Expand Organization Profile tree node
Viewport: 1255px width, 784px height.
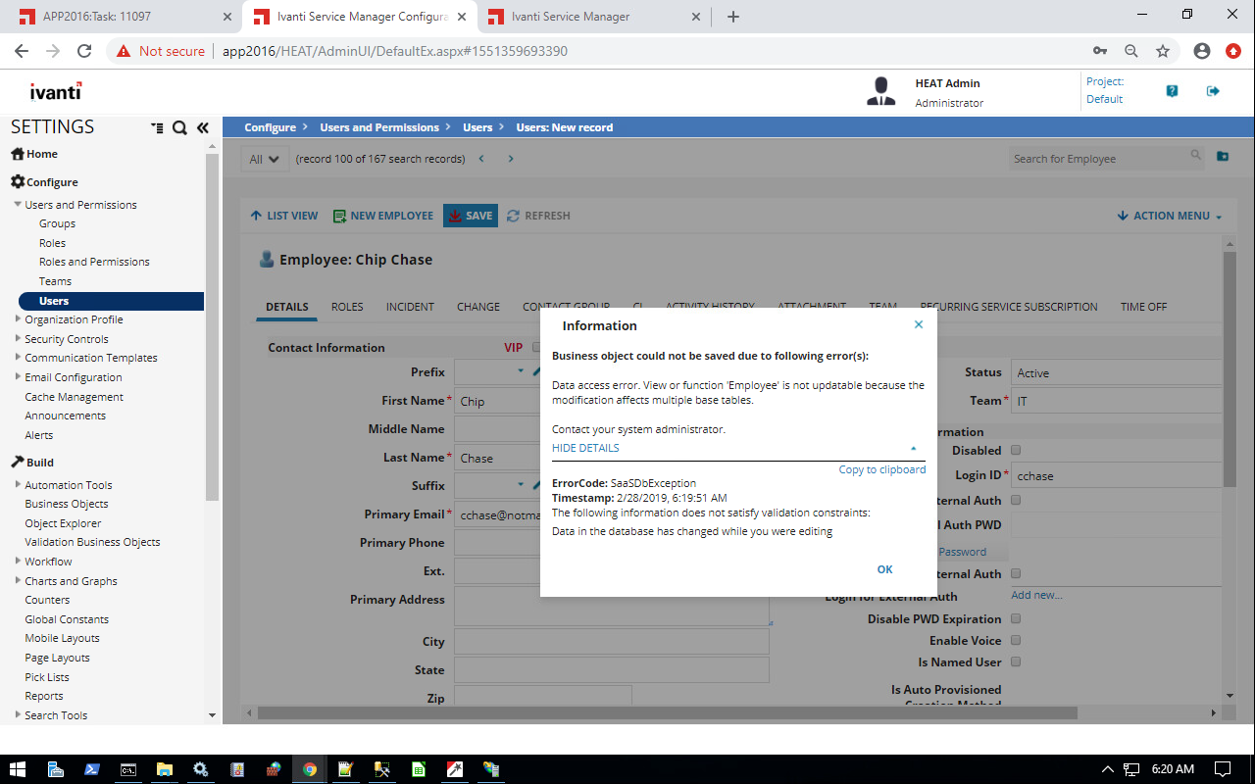18,319
